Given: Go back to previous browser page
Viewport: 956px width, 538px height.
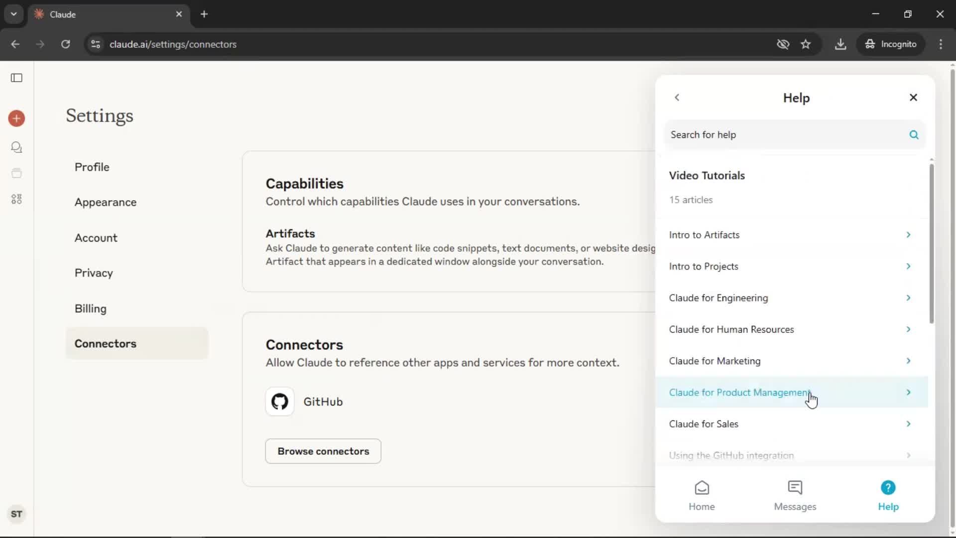Looking at the screenshot, I should click(x=15, y=44).
